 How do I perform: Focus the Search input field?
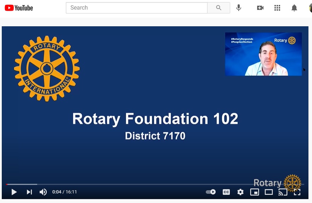pos(136,8)
